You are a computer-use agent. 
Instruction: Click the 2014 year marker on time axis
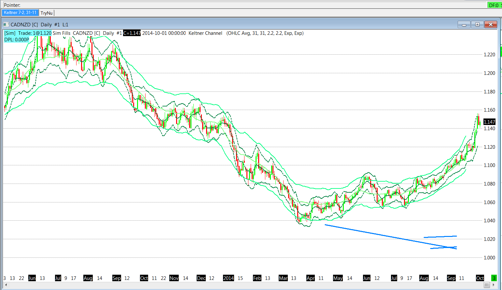pos(228,278)
